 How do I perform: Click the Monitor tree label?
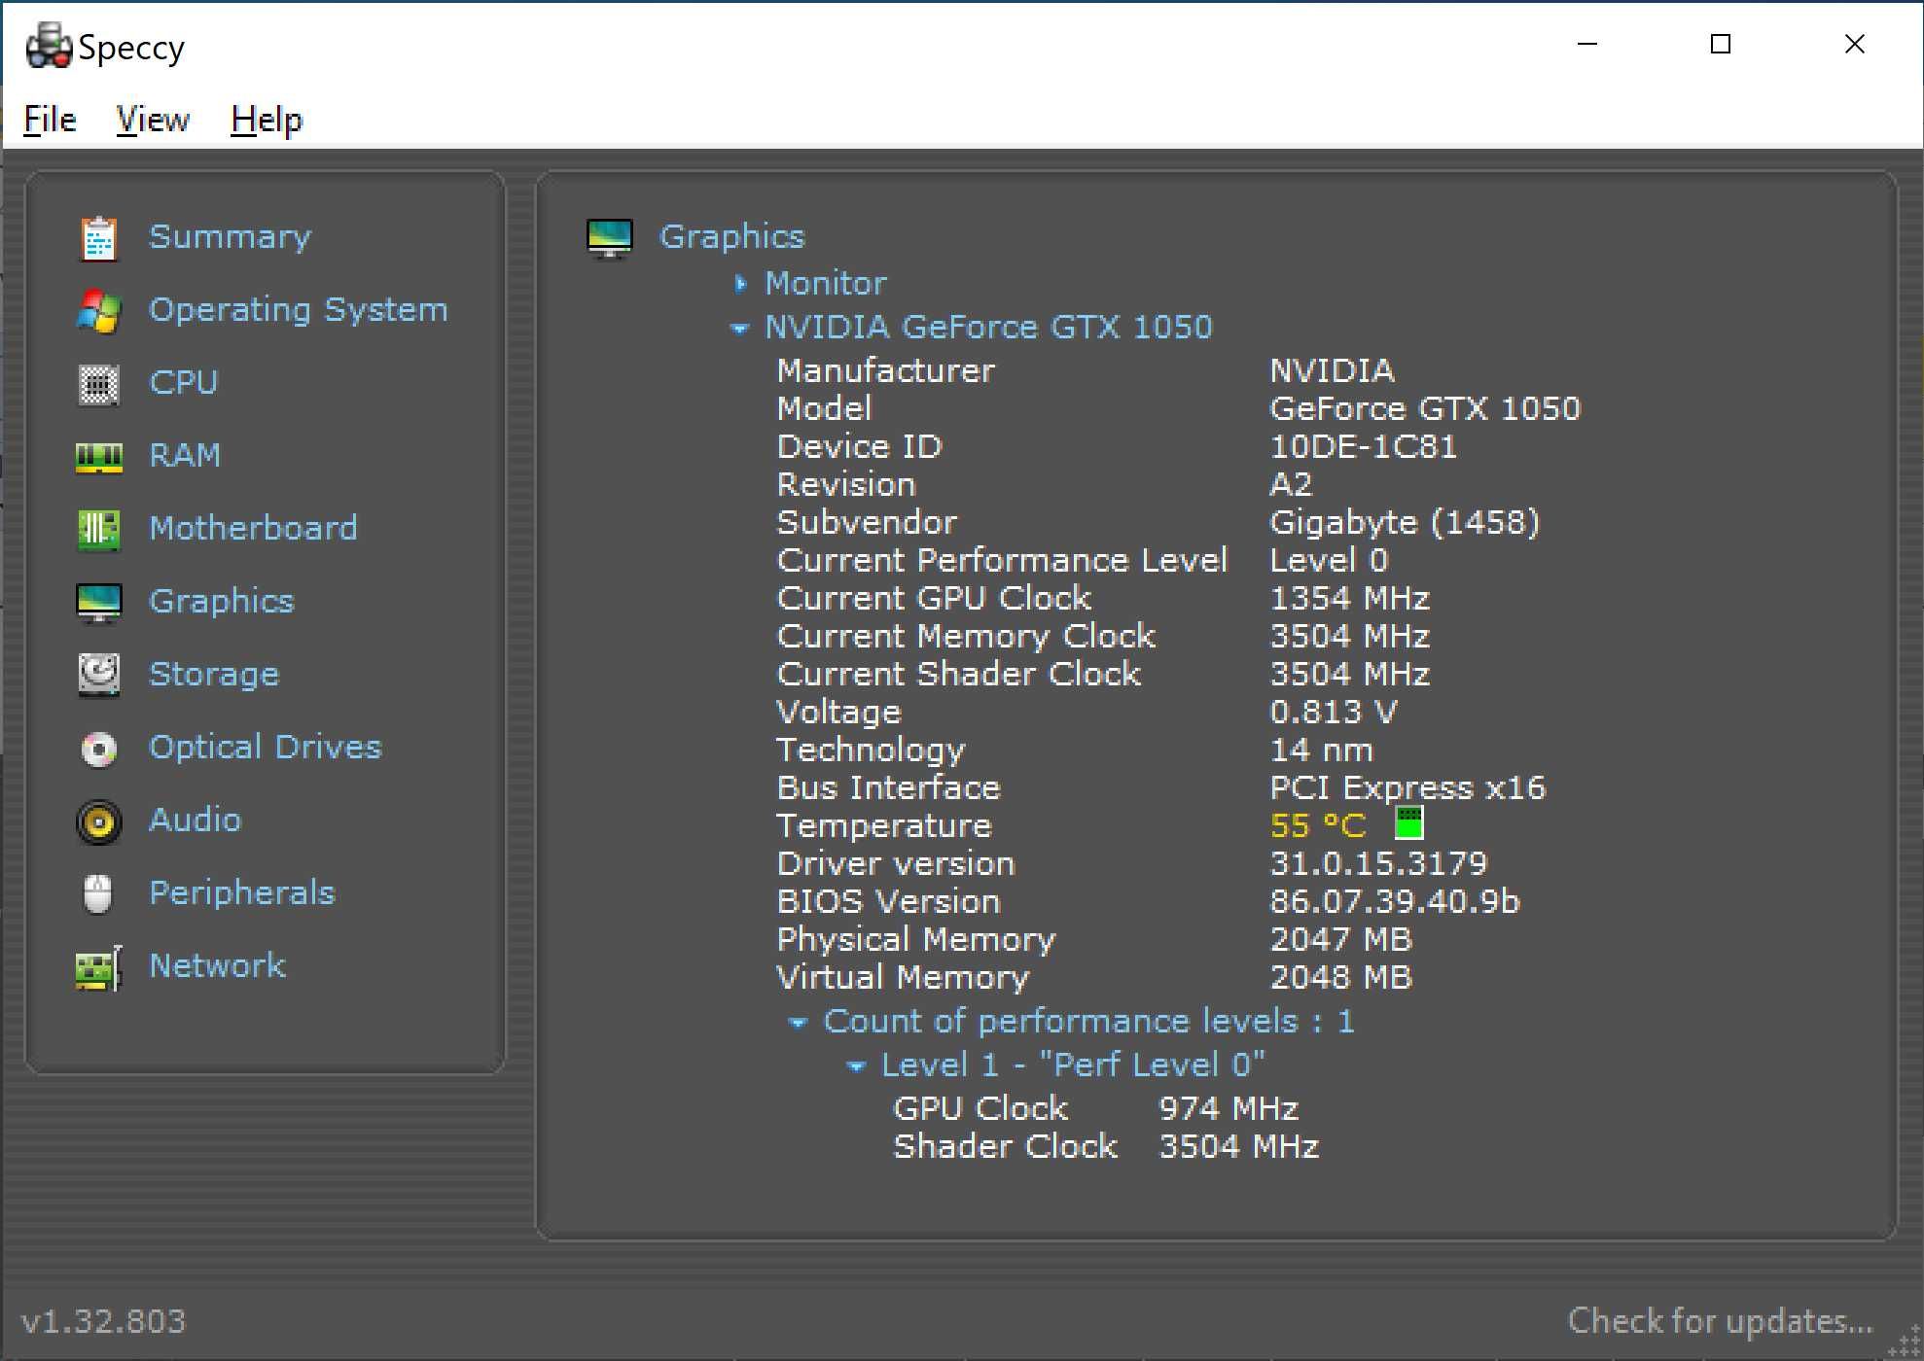click(826, 284)
